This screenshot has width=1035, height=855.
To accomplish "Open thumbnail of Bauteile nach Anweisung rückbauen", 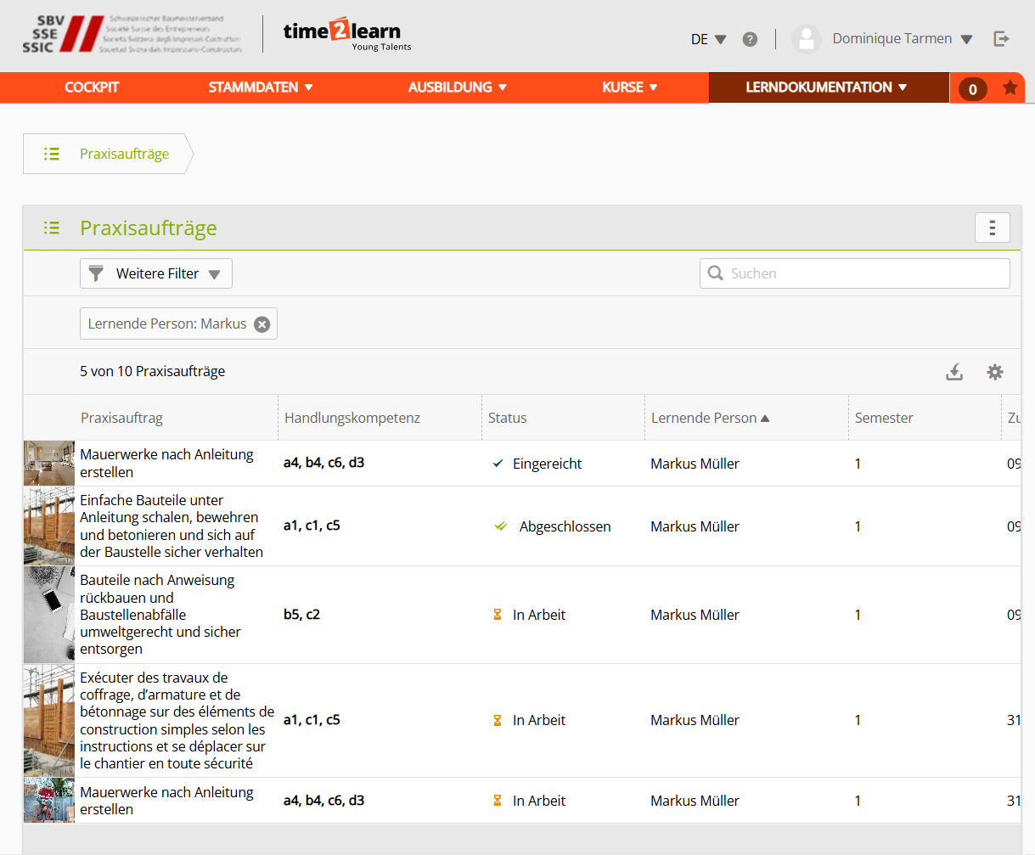I will coord(49,615).
